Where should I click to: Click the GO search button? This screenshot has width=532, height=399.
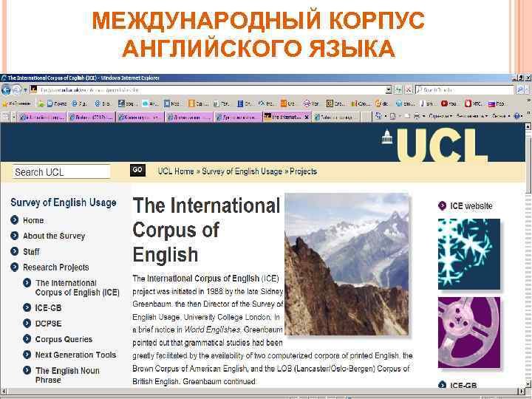[137, 170]
